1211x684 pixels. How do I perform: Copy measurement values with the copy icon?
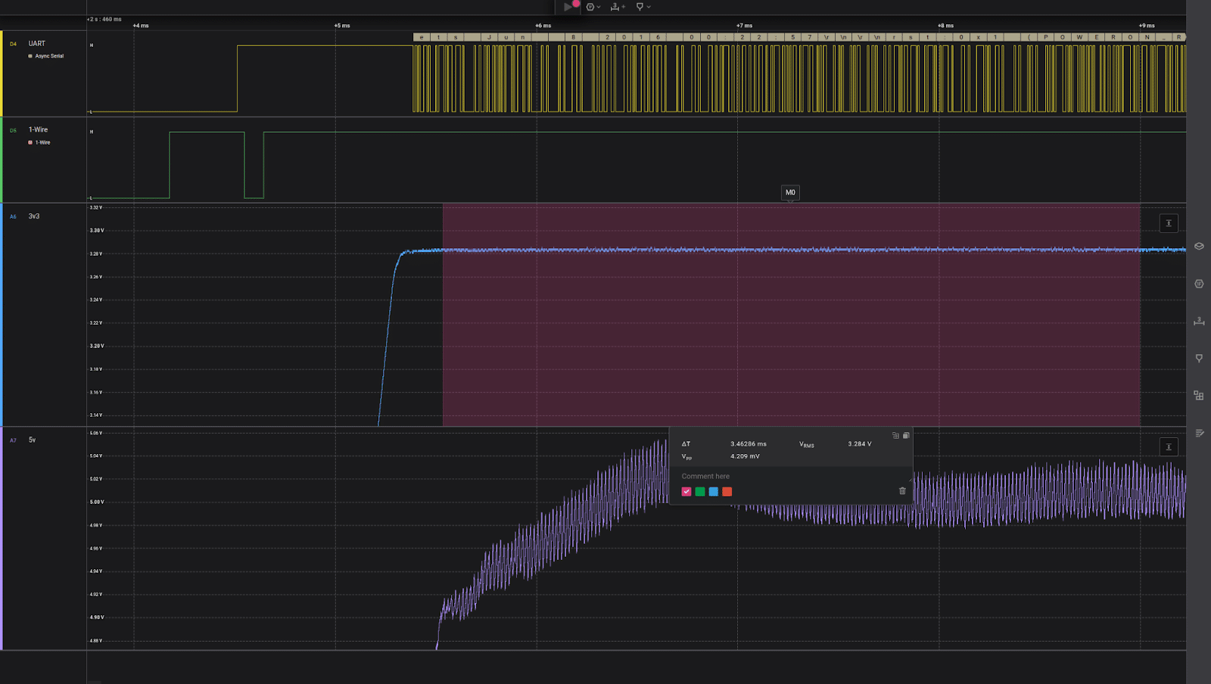pos(906,435)
